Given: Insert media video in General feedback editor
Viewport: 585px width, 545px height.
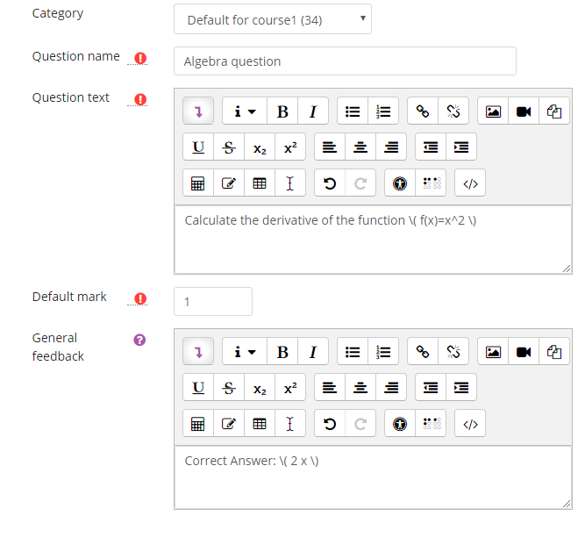Looking at the screenshot, I should tap(524, 352).
